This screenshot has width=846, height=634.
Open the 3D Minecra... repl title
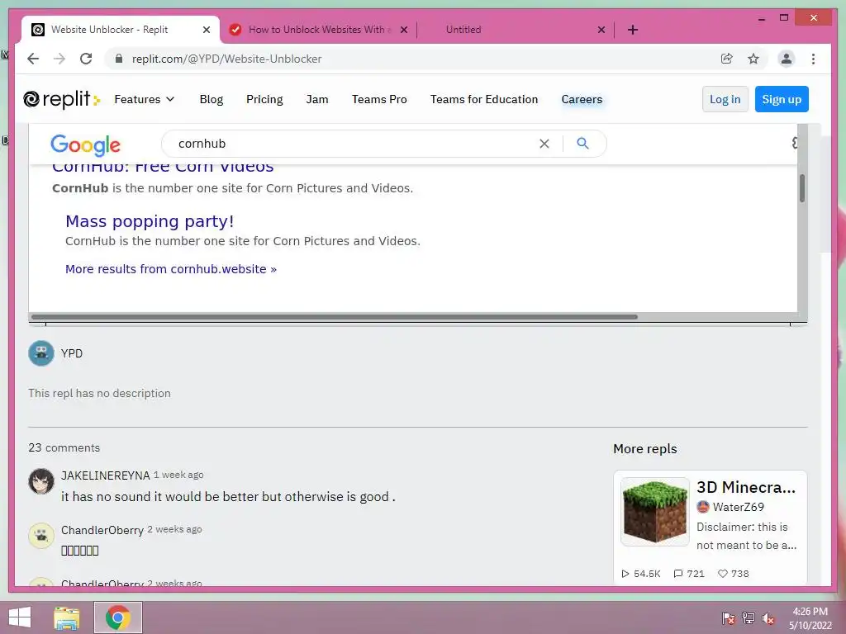746,487
